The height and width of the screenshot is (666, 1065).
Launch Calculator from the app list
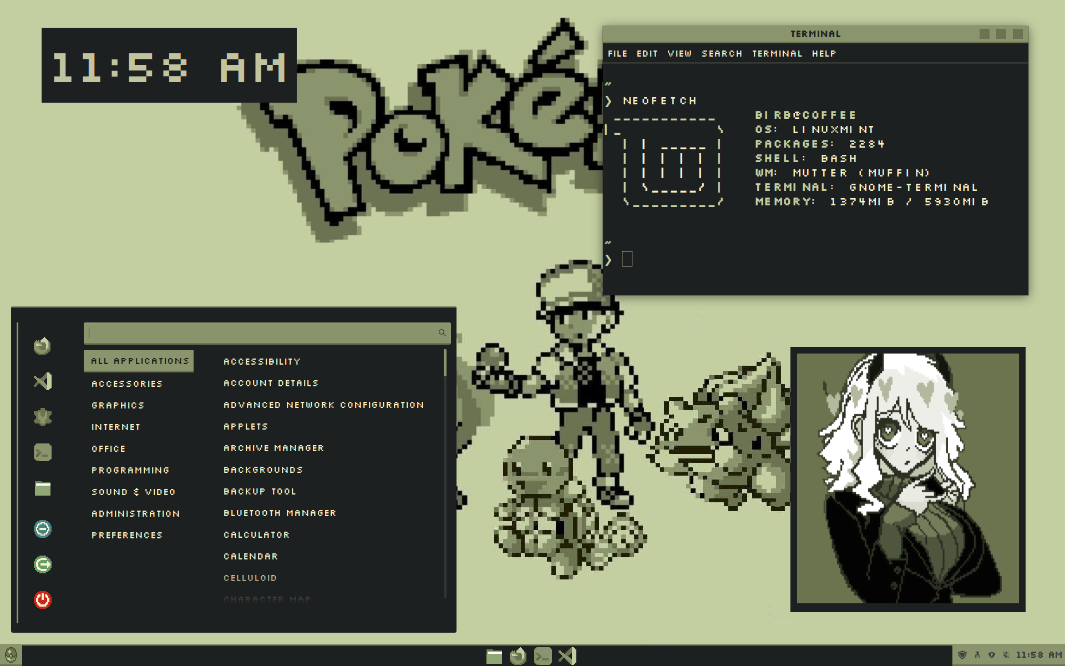click(x=256, y=534)
